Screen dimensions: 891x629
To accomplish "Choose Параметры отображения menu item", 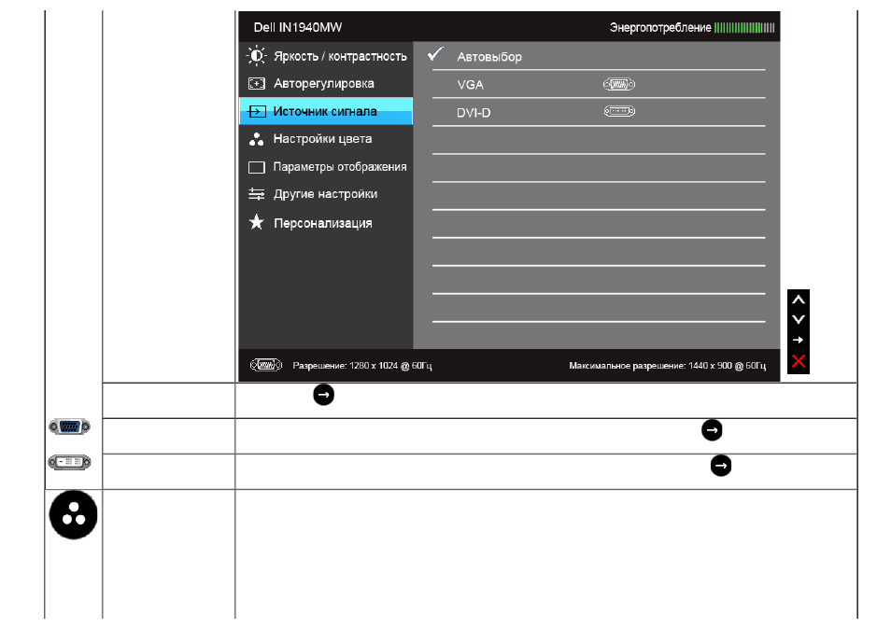I will [x=326, y=167].
